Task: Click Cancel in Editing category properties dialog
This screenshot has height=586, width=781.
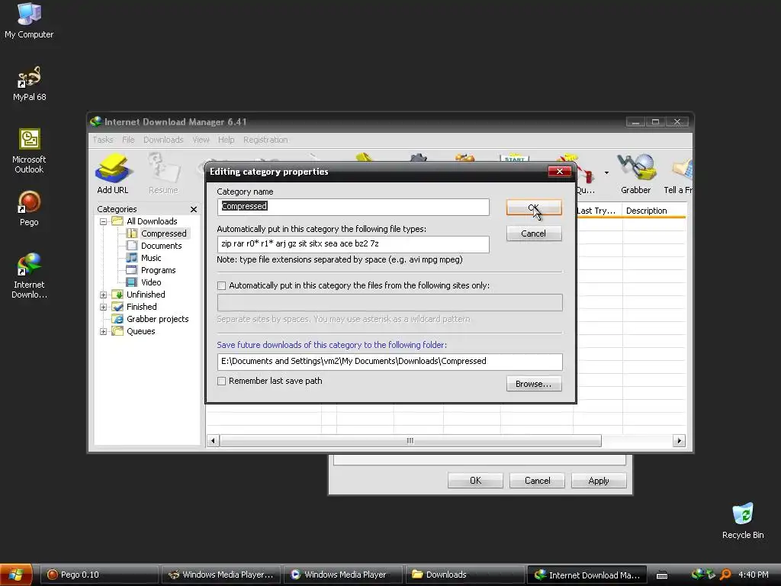Action: [534, 233]
